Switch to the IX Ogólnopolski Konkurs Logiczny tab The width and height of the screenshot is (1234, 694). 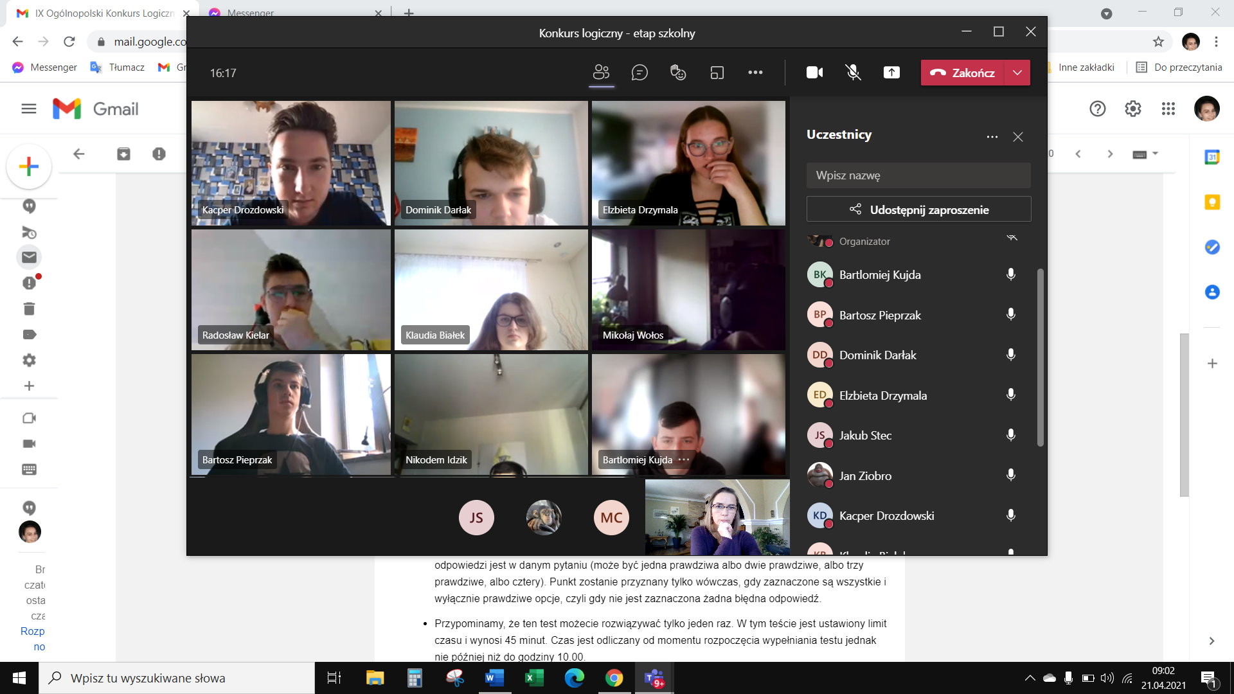coord(103,13)
